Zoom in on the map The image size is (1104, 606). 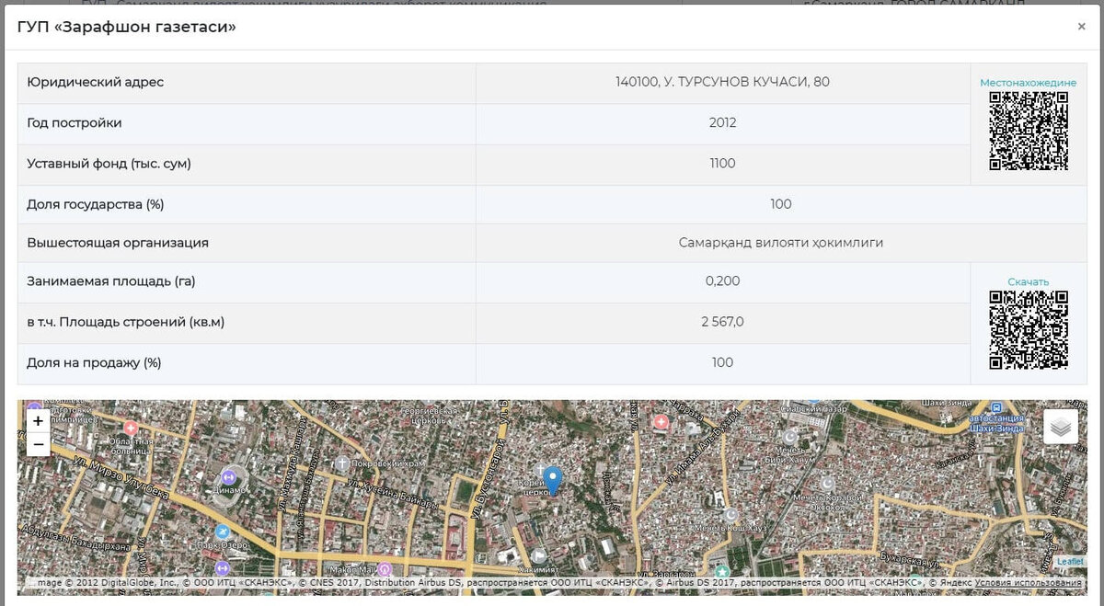tap(38, 421)
